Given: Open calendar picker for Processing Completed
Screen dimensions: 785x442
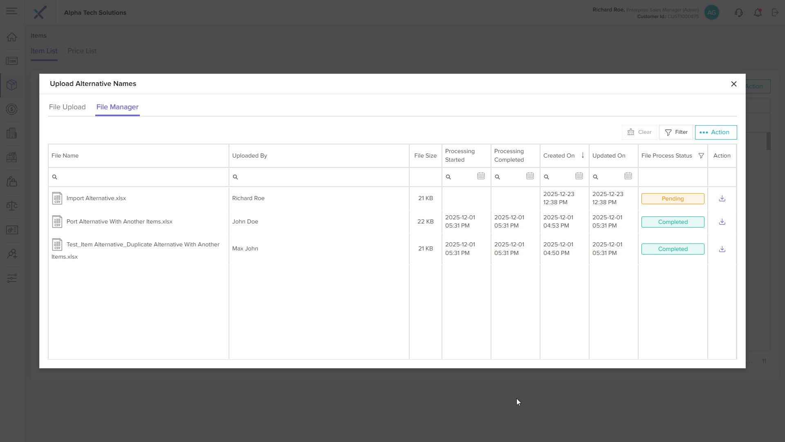Looking at the screenshot, I should tap(530, 176).
